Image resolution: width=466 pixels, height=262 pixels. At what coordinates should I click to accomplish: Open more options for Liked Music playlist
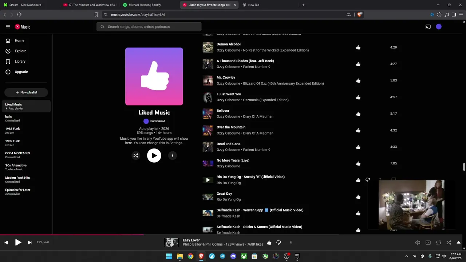pos(173,156)
